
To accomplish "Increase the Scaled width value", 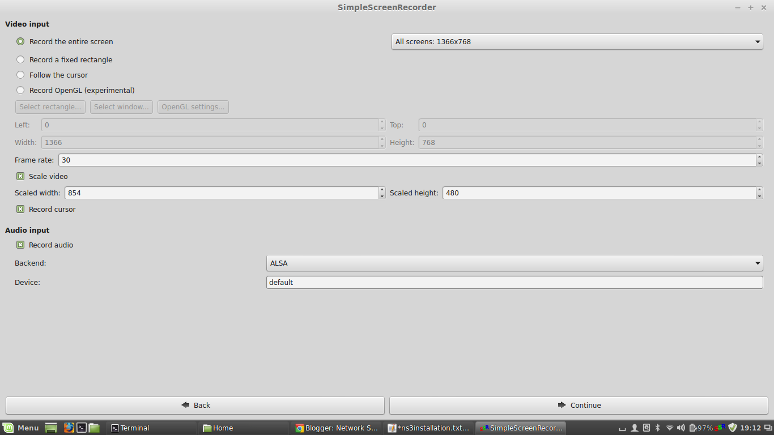I will tap(382, 190).
